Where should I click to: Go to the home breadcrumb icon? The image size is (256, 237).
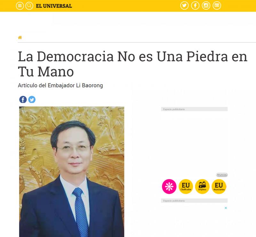tap(20, 37)
